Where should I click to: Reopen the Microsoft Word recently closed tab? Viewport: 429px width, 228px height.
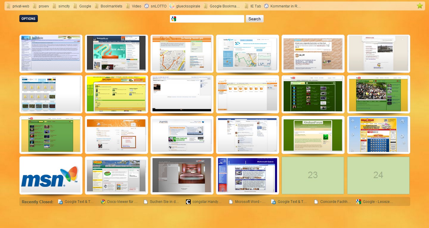point(247,202)
